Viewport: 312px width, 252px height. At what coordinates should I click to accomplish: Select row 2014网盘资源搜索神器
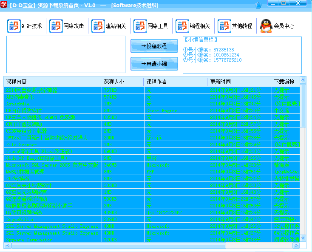[x=152, y=90]
